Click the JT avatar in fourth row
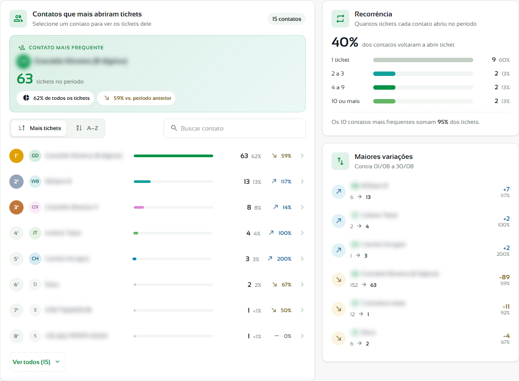 35,233
